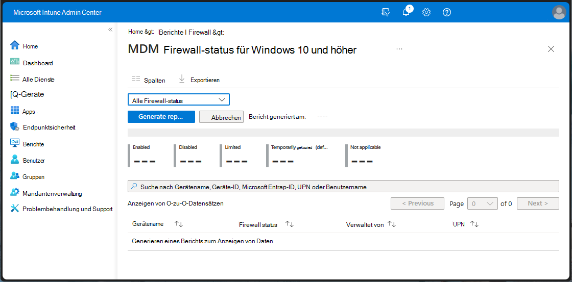Open the settings gear in header
The height and width of the screenshot is (282, 572).
coord(426,12)
